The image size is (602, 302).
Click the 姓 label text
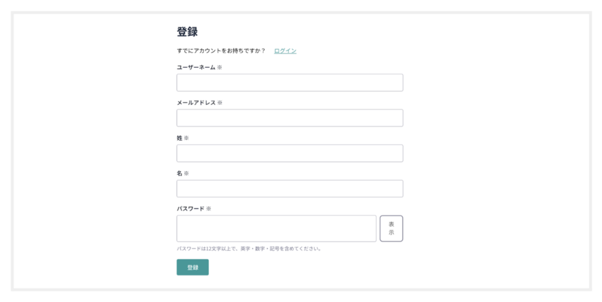[179, 138]
